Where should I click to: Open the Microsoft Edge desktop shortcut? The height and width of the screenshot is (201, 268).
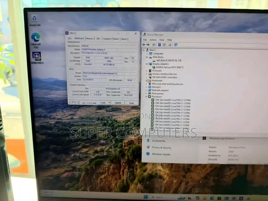(36, 40)
